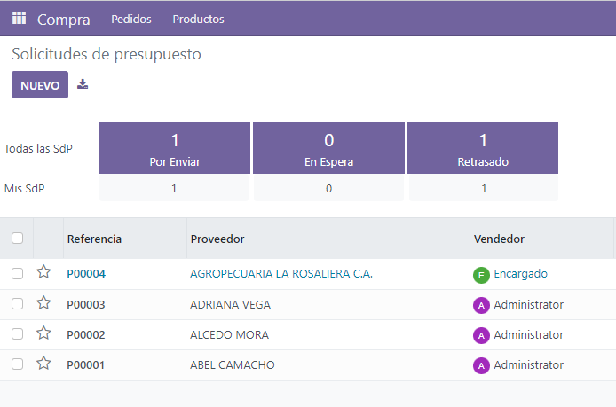616x407 pixels.
Task: Click Administrator avatar in P00003 row
Action: click(x=481, y=305)
